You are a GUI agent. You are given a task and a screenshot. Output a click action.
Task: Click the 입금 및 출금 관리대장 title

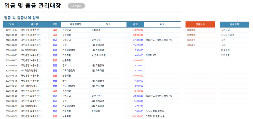33,6
